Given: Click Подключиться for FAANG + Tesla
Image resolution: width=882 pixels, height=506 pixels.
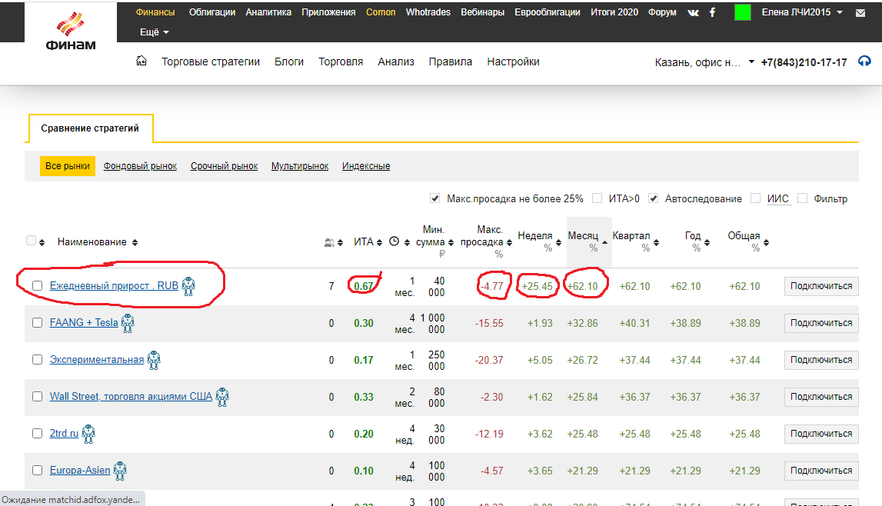Looking at the screenshot, I should point(821,323).
